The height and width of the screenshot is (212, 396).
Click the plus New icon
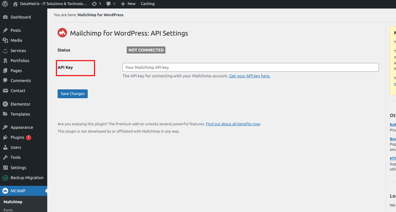pos(123,4)
